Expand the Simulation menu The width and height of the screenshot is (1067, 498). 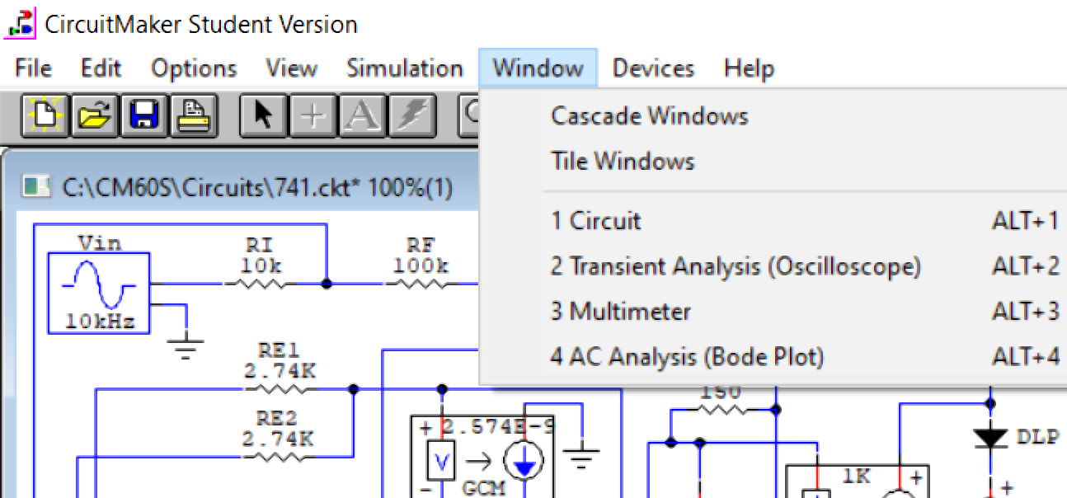404,68
